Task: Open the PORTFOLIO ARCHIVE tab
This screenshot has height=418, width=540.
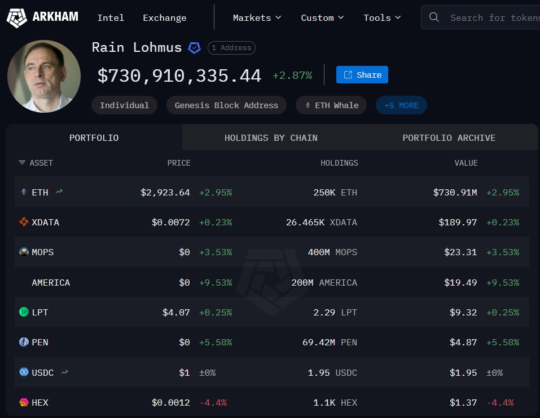Action: [449, 137]
